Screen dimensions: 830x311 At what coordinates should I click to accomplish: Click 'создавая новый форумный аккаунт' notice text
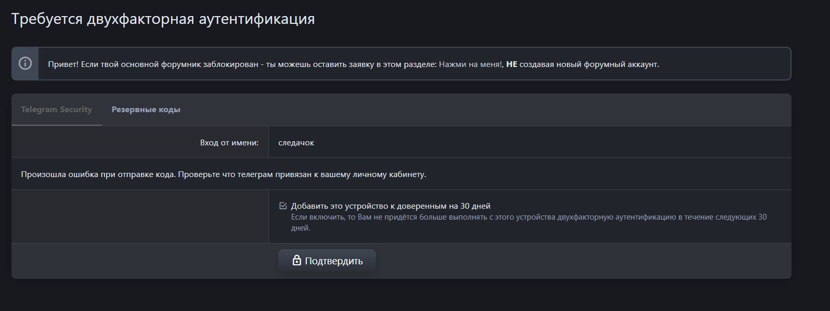point(589,64)
